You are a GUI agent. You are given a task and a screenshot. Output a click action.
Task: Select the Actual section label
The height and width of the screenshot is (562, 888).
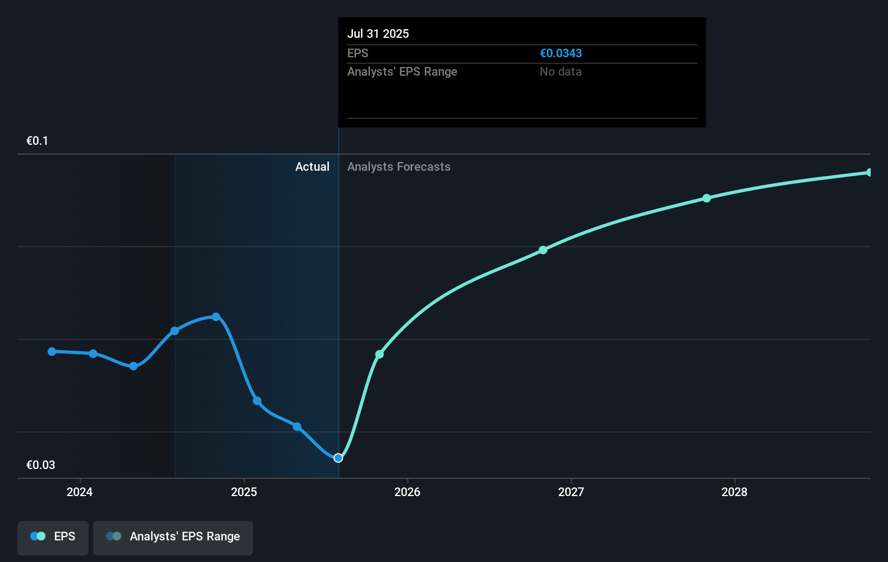(x=313, y=166)
